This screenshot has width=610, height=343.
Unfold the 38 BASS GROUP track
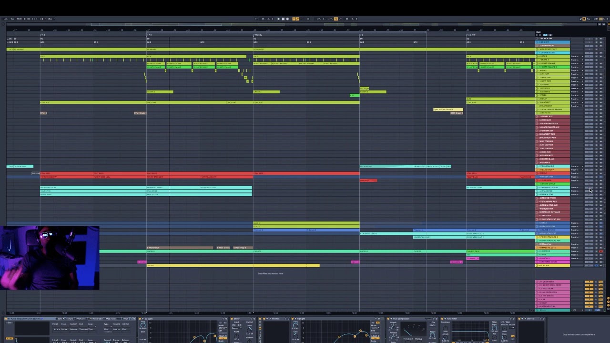tap(537, 170)
